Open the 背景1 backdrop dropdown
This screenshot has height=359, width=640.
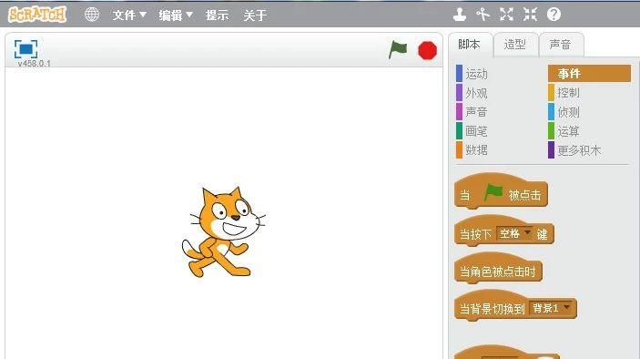(551, 308)
